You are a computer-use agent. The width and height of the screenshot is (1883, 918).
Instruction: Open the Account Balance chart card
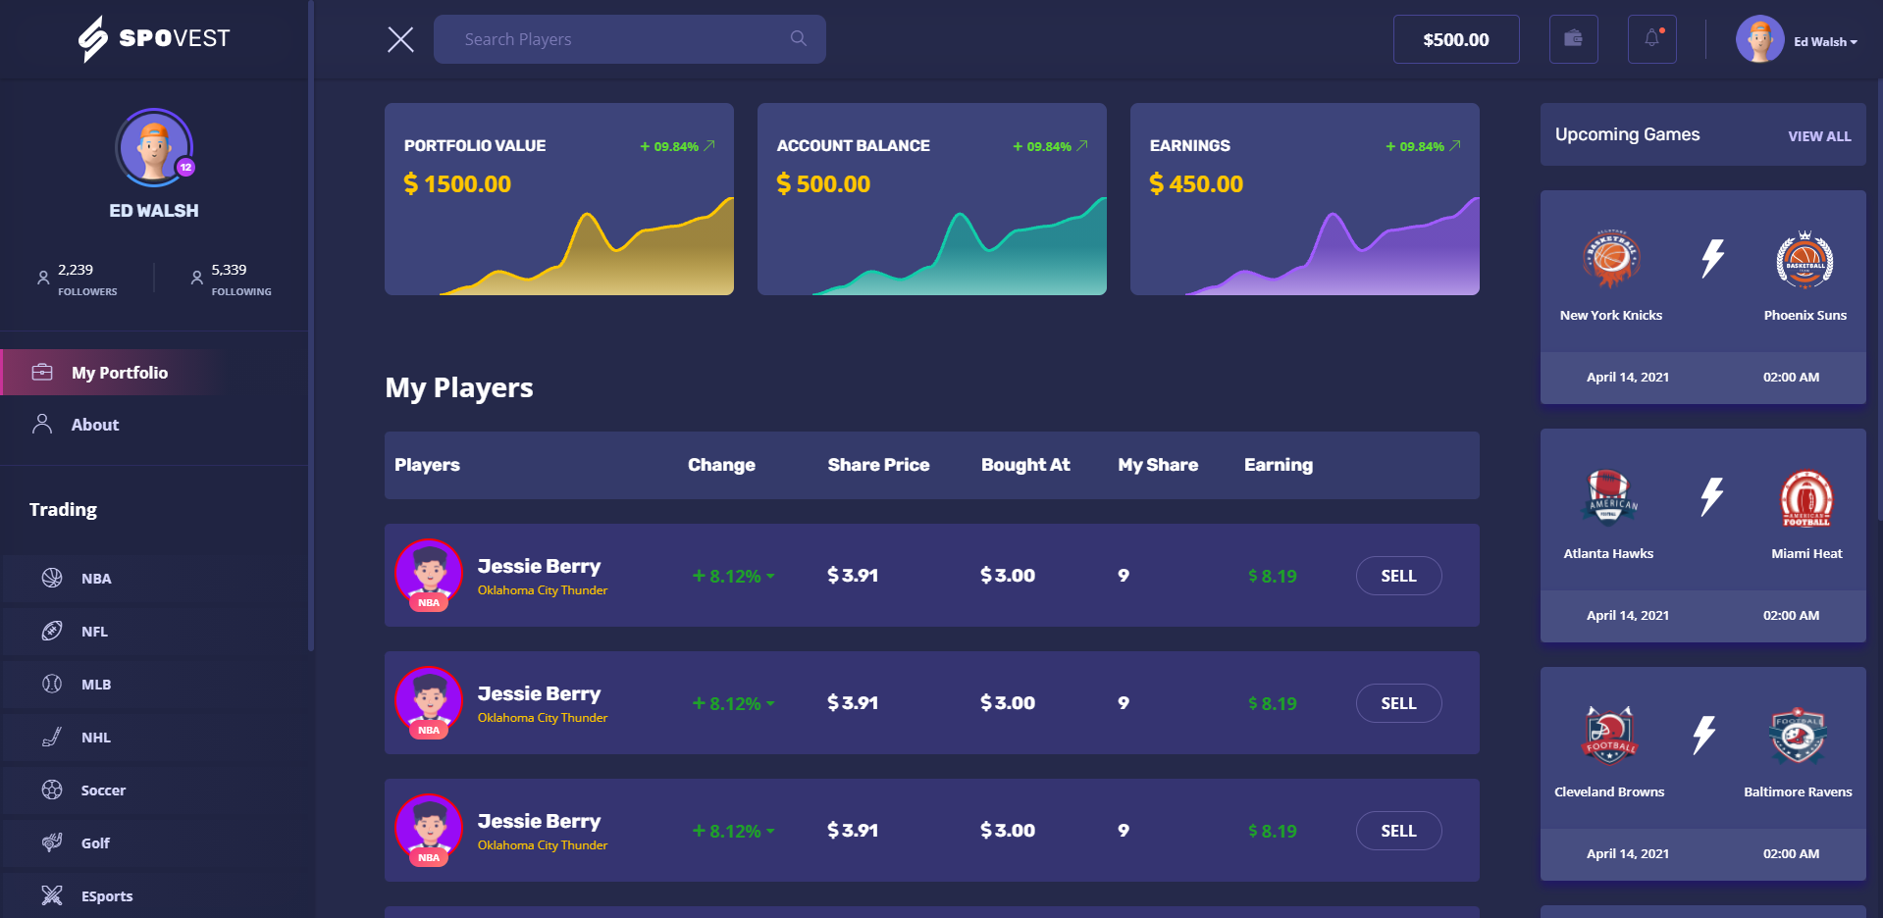932,199
